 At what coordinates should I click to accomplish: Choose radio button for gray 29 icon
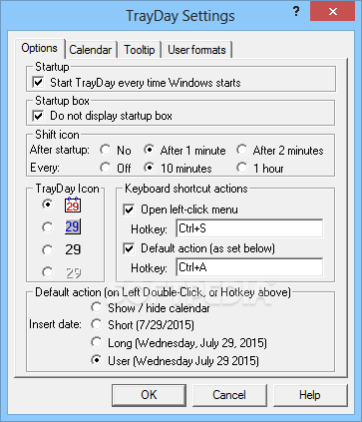[48, 272]
